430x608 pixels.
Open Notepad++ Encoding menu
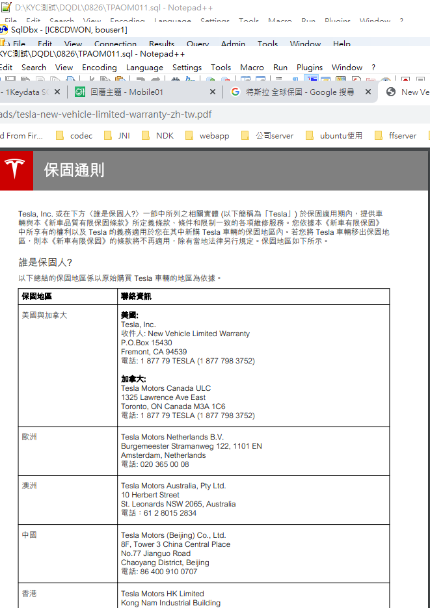click(x=100, y=68)
